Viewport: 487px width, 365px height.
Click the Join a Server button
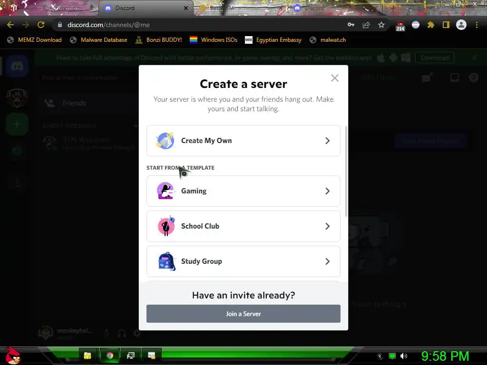point(243,314)
